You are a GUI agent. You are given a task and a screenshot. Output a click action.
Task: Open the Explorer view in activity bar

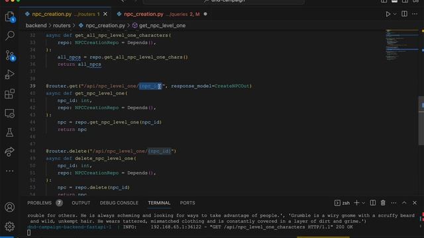point(10,17)
